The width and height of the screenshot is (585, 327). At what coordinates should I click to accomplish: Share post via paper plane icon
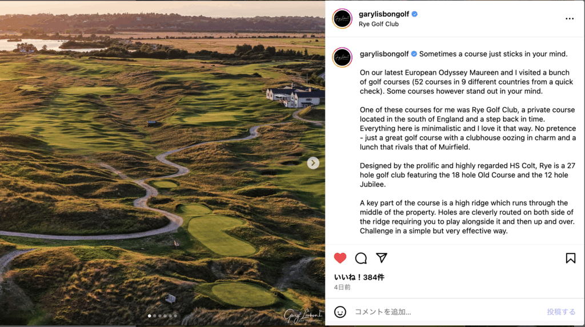pos(382,258)
